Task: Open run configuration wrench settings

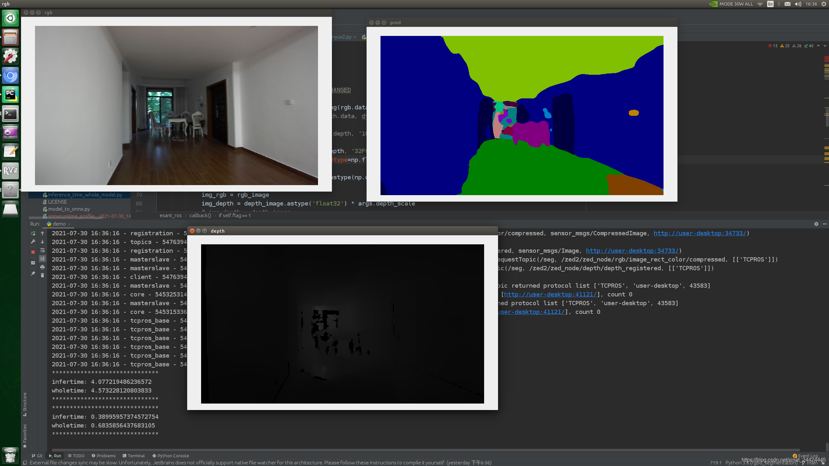Action: [33, 242]
